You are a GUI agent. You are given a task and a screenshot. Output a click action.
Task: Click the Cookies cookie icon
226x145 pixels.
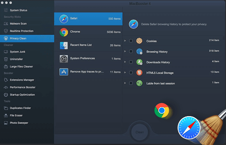139,41
